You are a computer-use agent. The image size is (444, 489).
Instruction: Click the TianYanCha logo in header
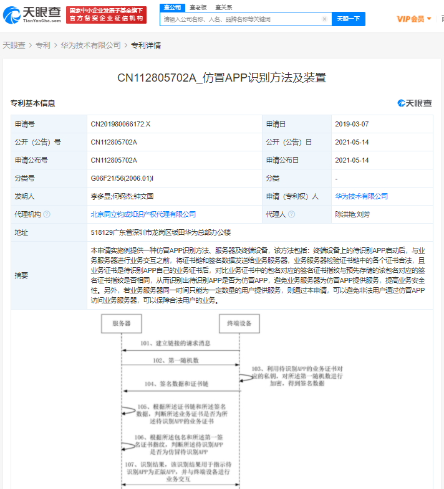[x=32, y=15]
